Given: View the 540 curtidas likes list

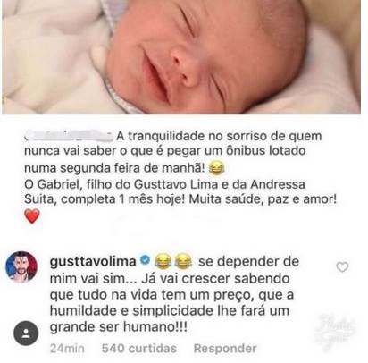Looking at the screenshot, I should click(139, 349).
